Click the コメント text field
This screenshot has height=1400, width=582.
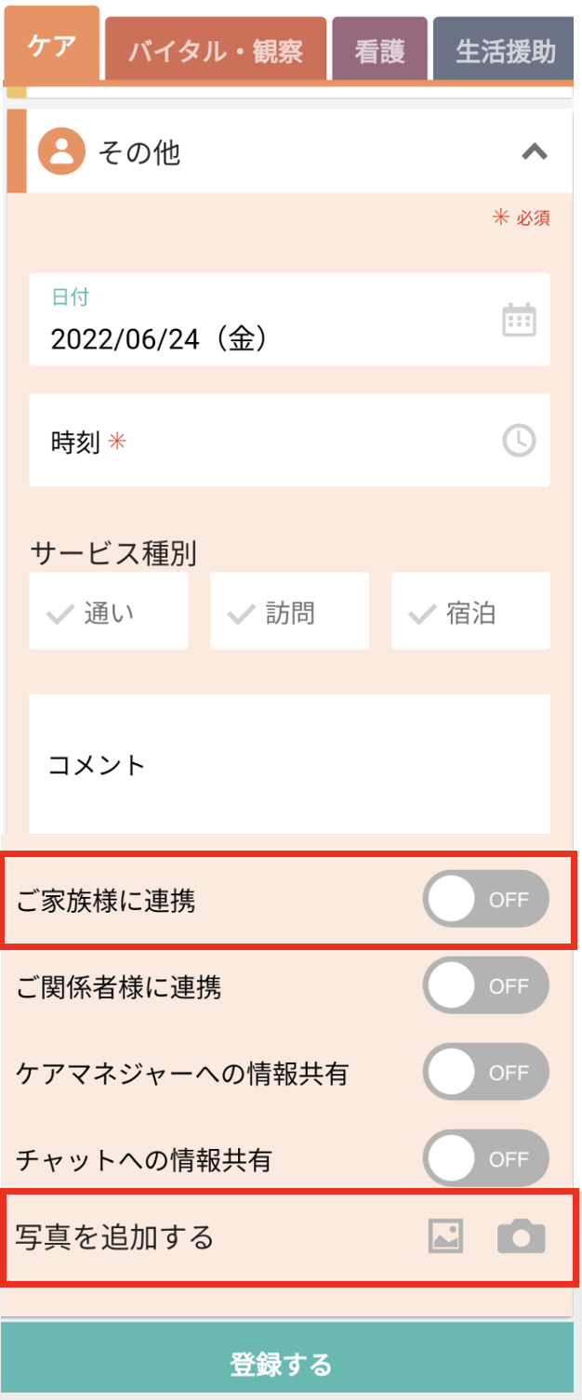pyautogui.click(x=289, y=764)
